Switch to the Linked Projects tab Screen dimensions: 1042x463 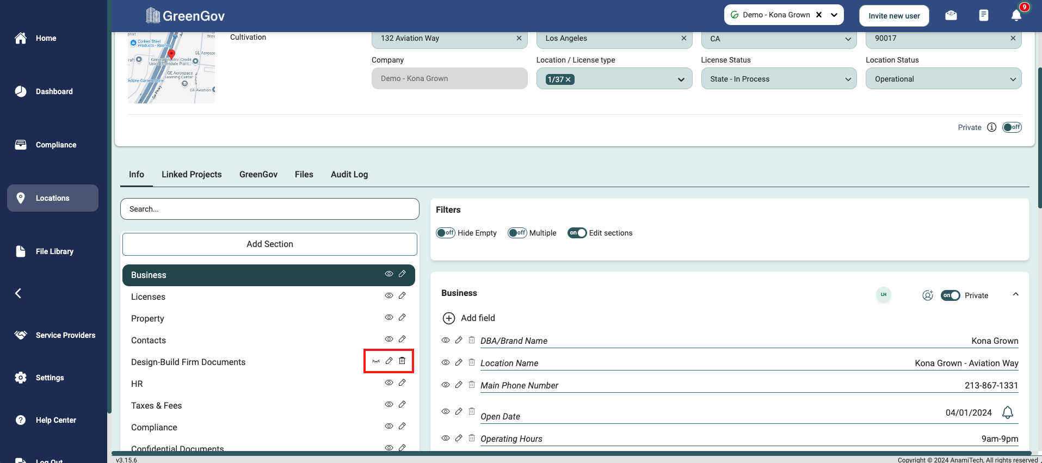(192, 174)
